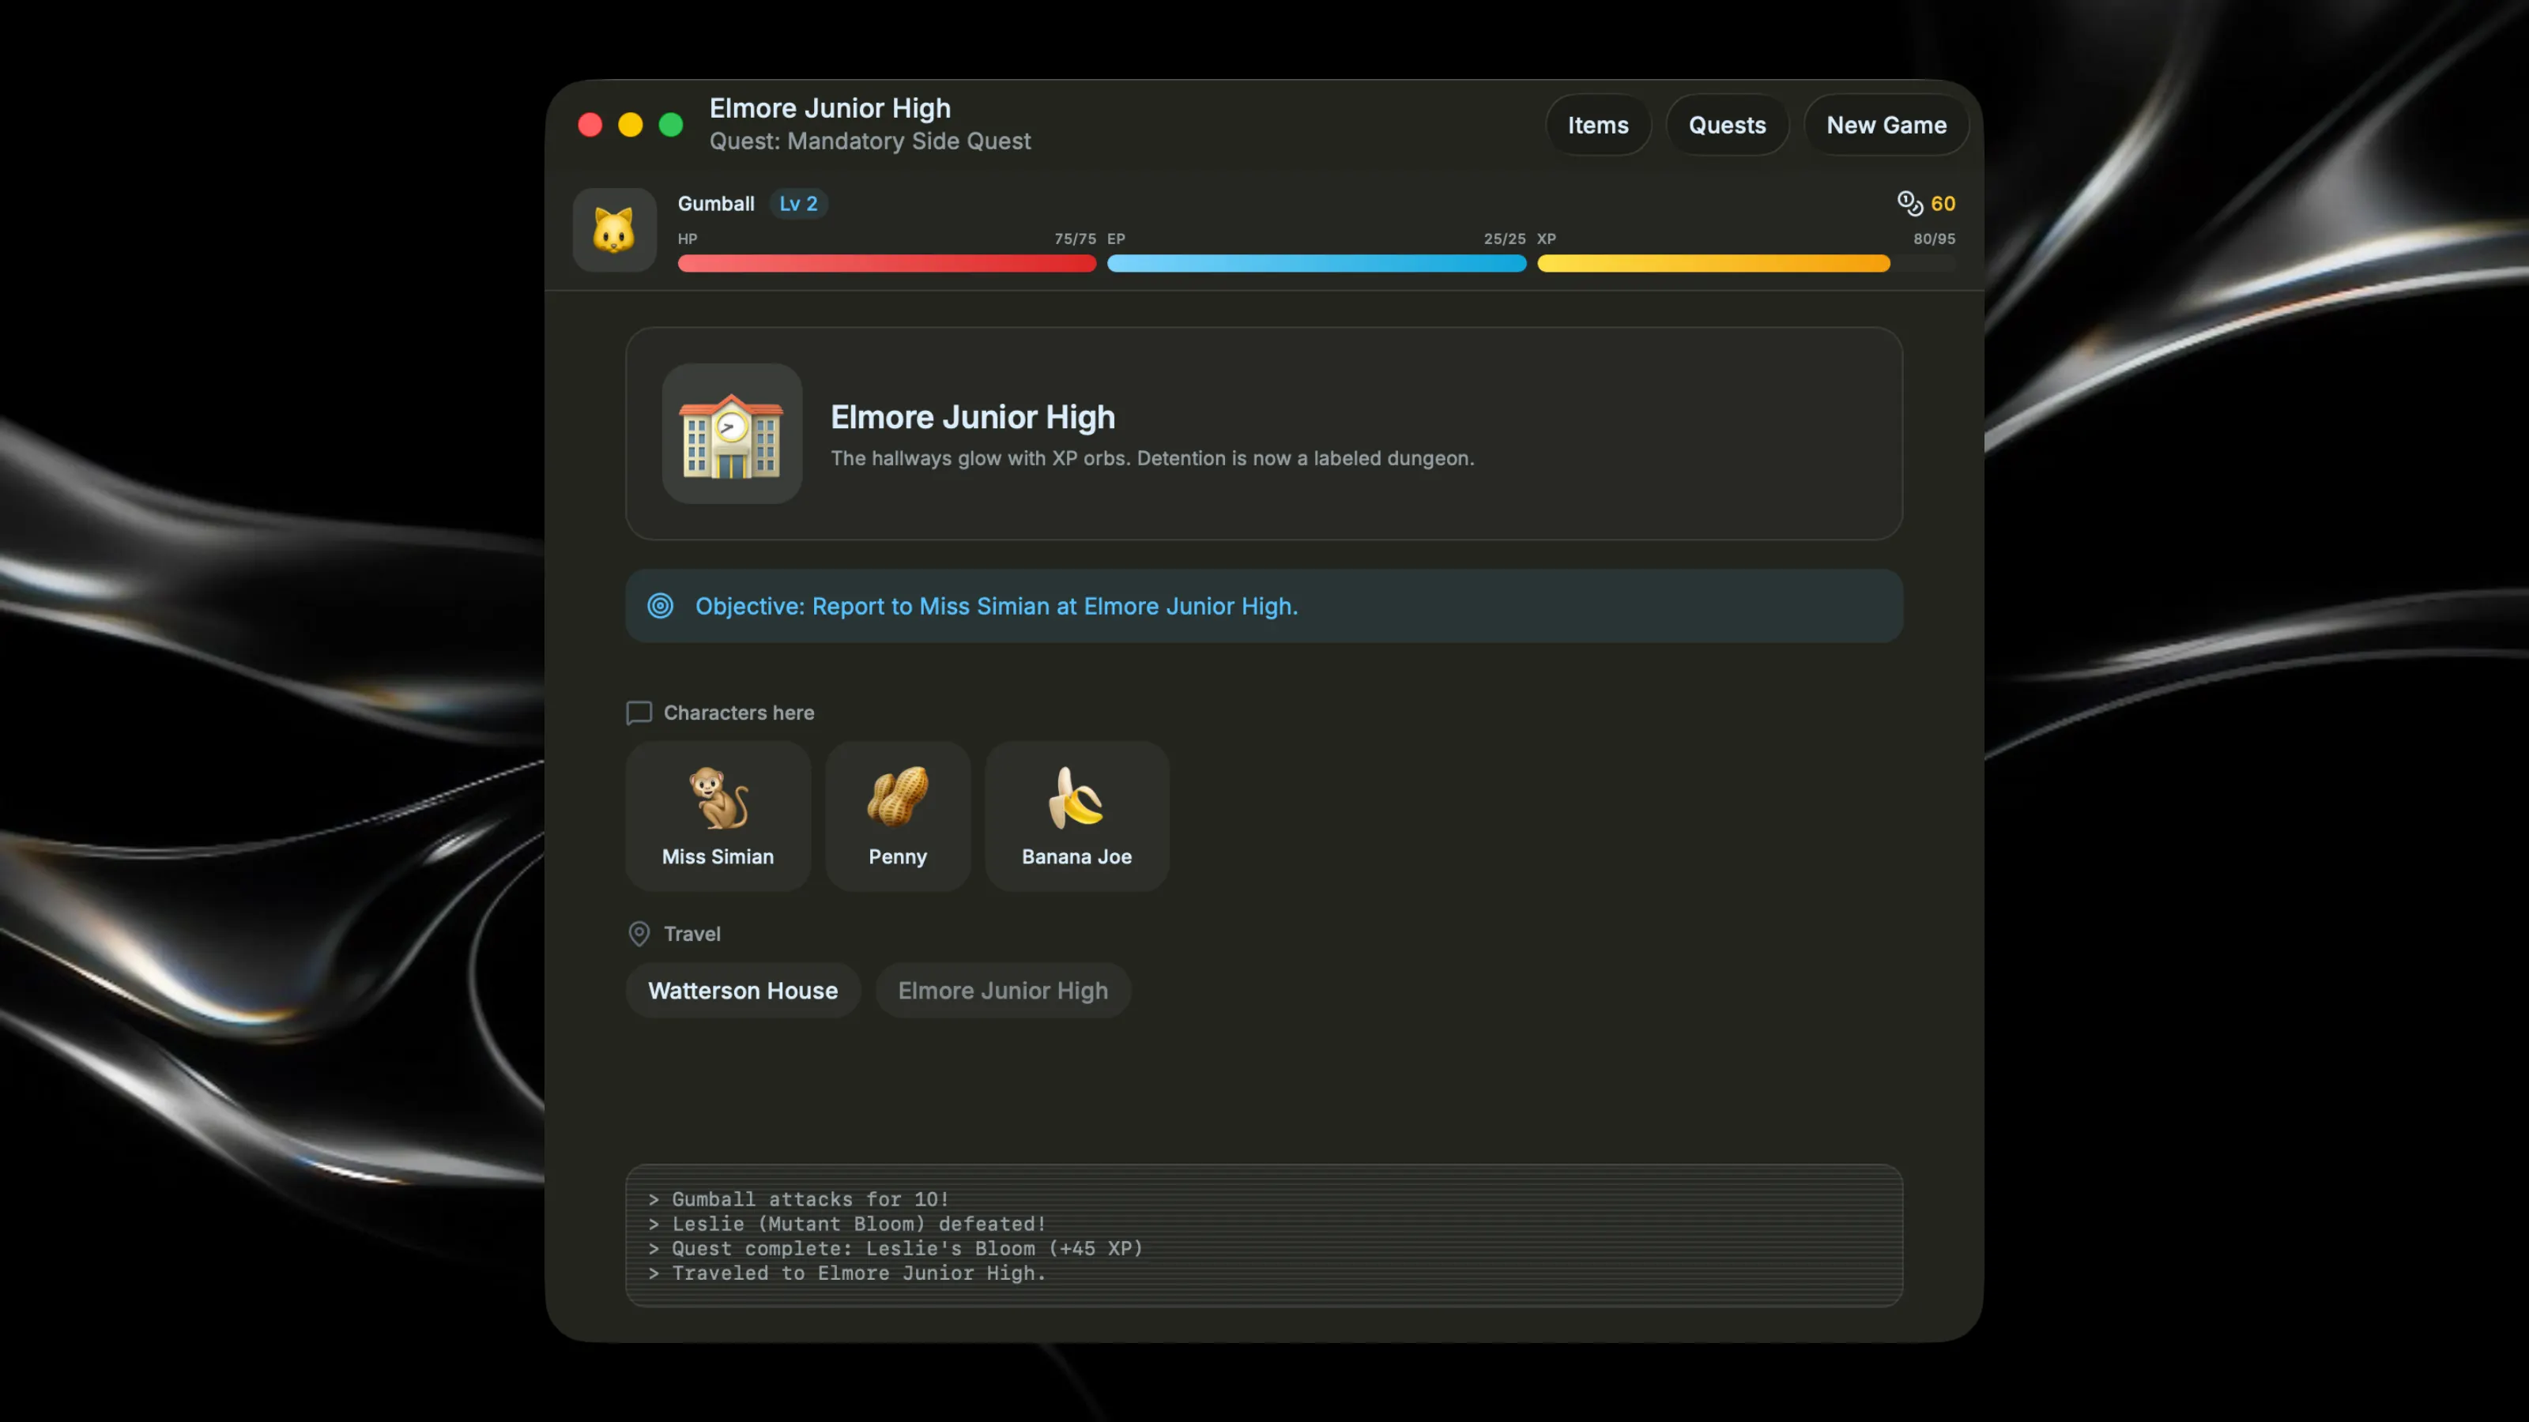The image size is (2529, 1422).
Task: Click the Quest: Mandatory Side Quest subtitle
Action: click(x=870, y=141)
